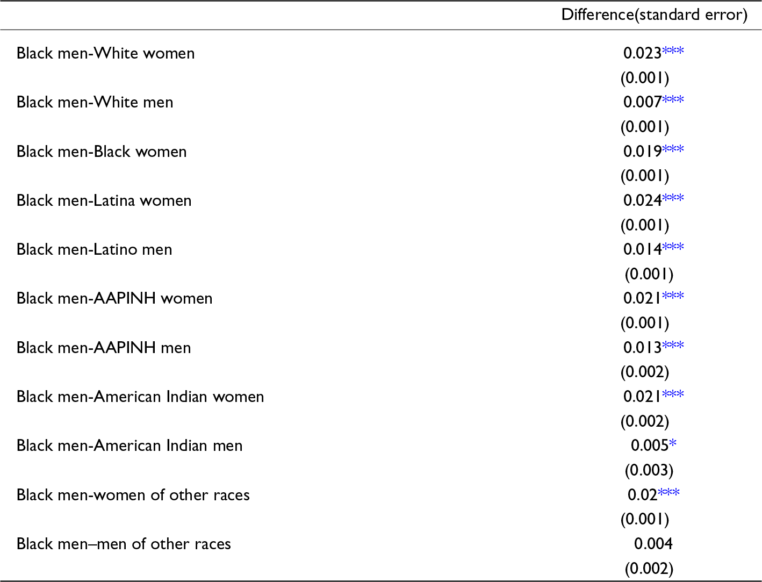
Task: Select the Black men-AAPINH women row label
Action: click(x=114, y=298)
